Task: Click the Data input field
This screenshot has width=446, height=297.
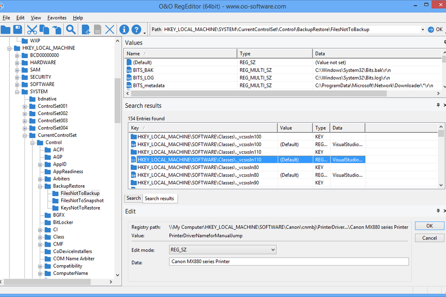Action: [289, 262]
